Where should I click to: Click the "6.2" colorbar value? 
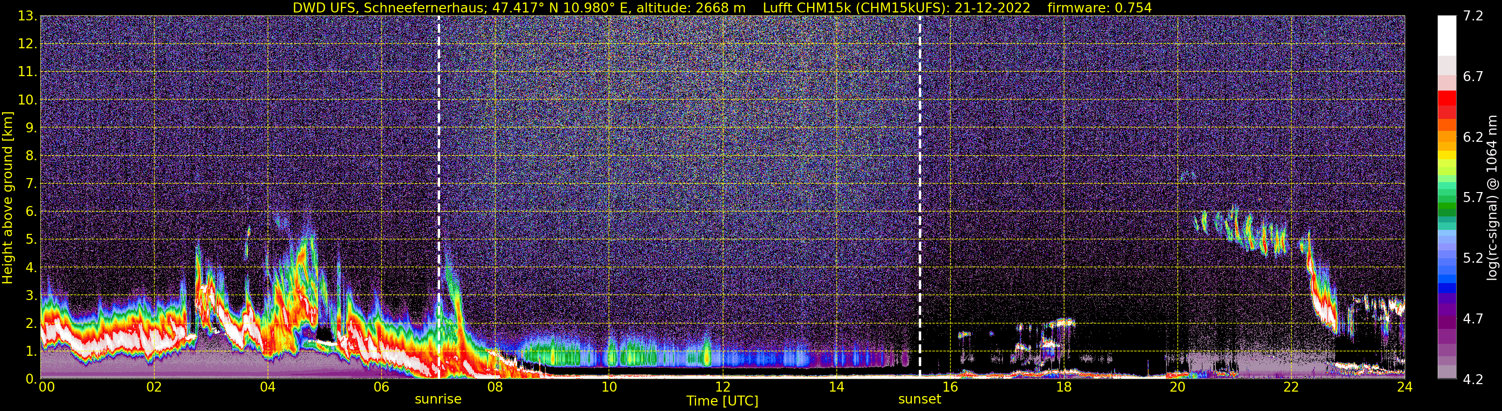(1473, 137)
